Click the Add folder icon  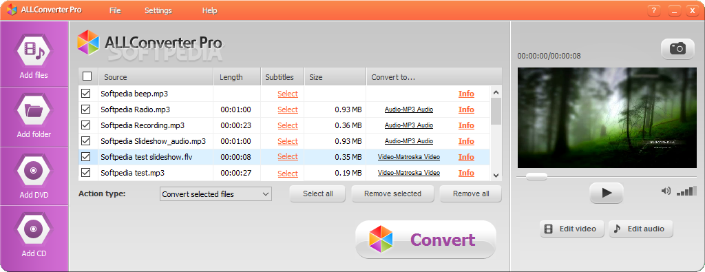[x=34, y=109]
